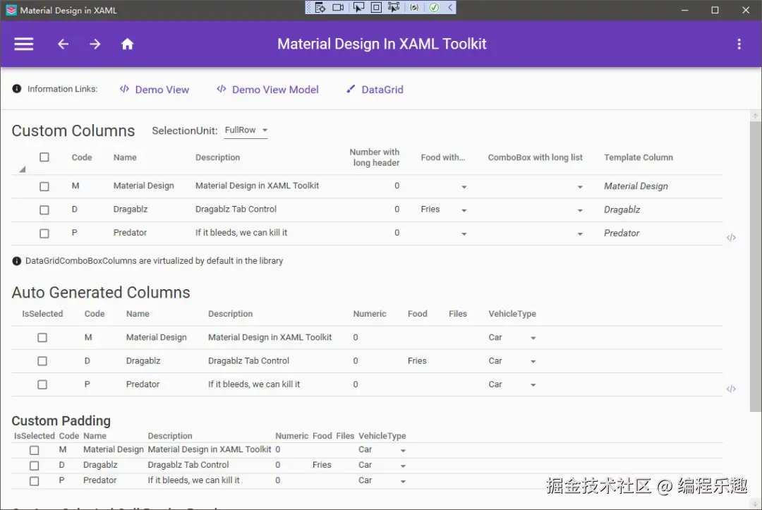Open the SelectionUnit FullRow dropdown
This screenshot has width=762, height=510.
click(x=246, y=130)
